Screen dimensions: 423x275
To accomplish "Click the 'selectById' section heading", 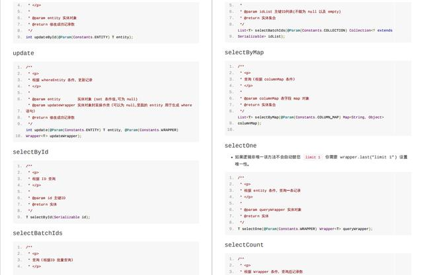I will pos(30,152).
